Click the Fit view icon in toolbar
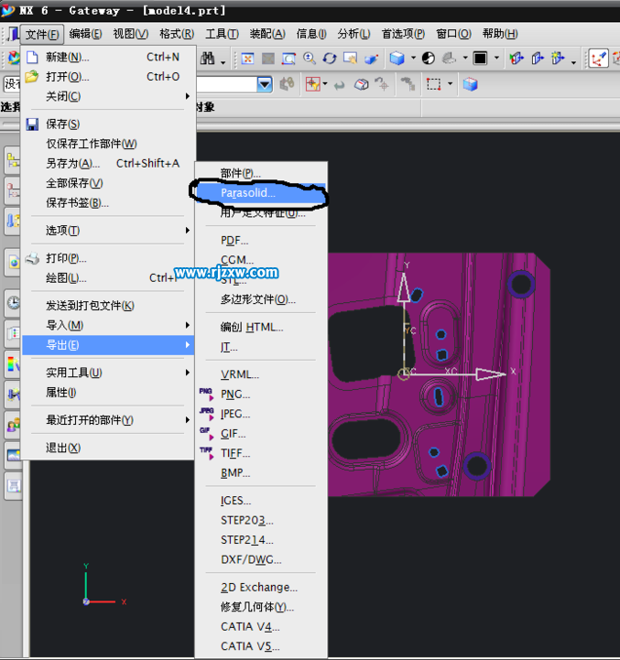The width and height of the screenshot is (620, 660). point(246,59)
